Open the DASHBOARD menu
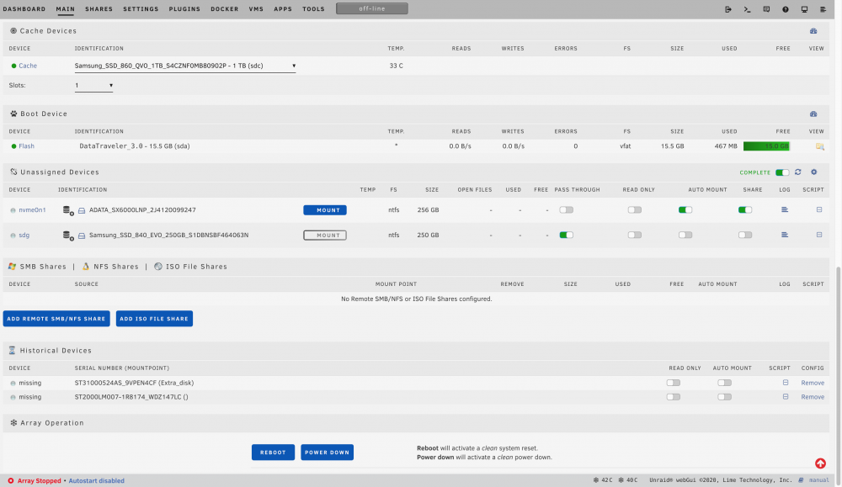The width and height of the screenshot is (842, 487). pos(24,9)
